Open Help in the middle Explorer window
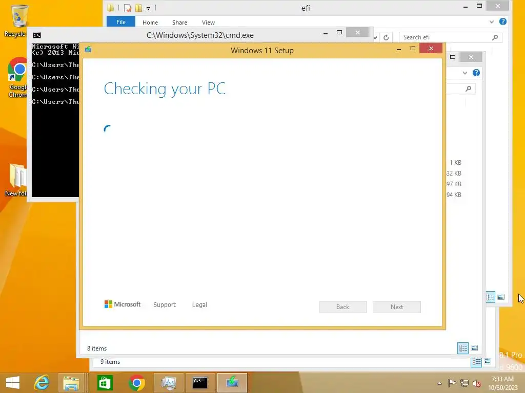525x393 pixels. click(x=476, y=73)
